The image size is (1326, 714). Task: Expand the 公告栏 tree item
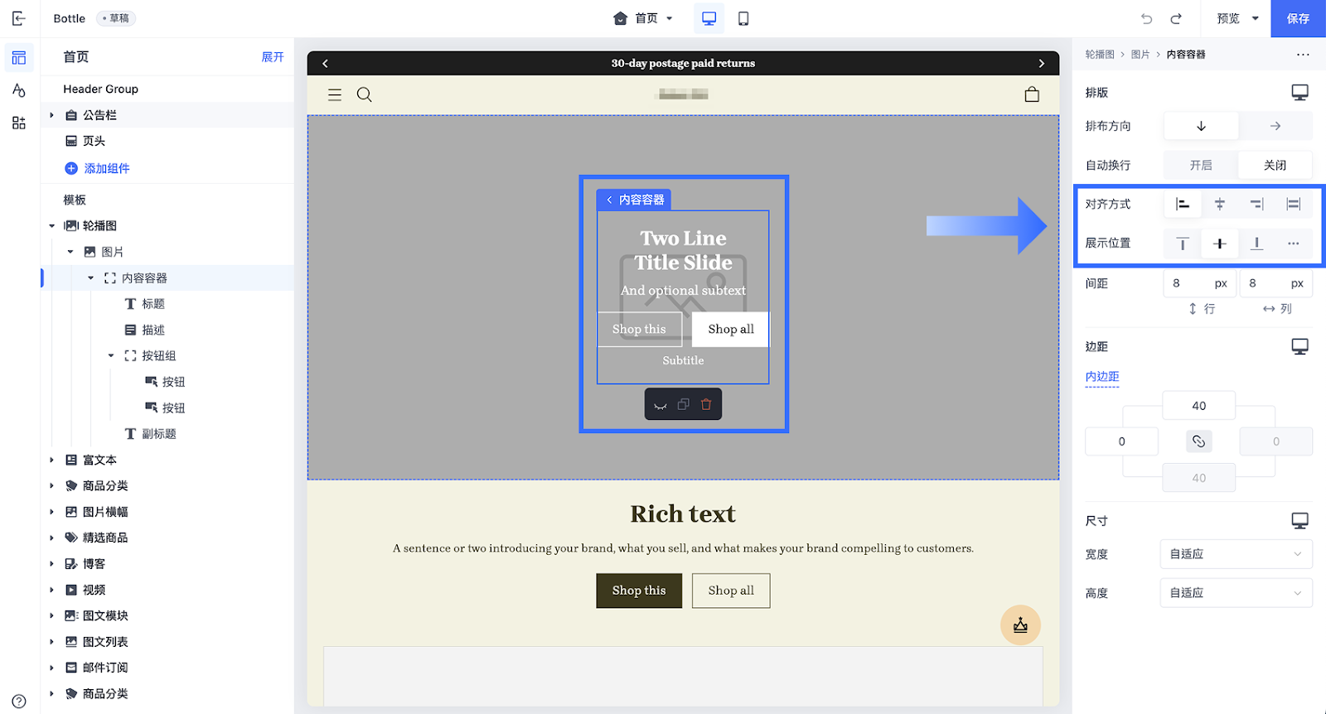51,115
